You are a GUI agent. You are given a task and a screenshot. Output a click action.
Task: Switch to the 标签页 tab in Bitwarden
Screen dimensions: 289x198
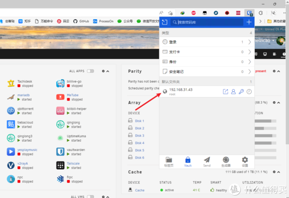169,162
